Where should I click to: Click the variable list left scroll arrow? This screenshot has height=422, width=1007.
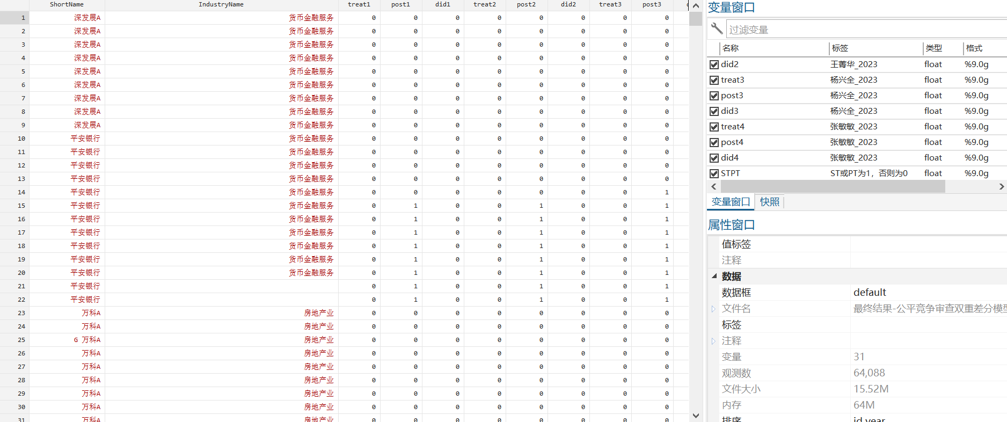pyautogui.click(x=714, y=186)
